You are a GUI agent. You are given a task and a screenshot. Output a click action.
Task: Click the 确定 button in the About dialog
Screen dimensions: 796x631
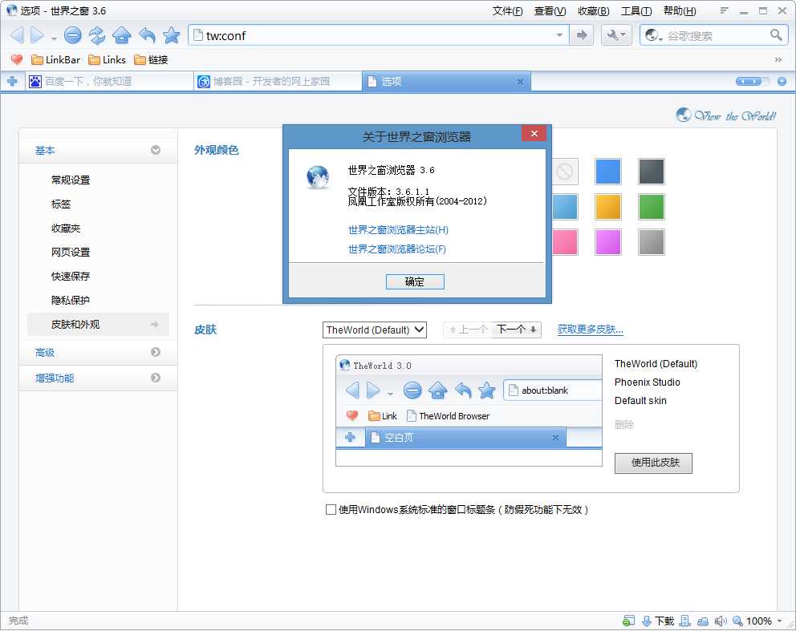pos(415,281)
